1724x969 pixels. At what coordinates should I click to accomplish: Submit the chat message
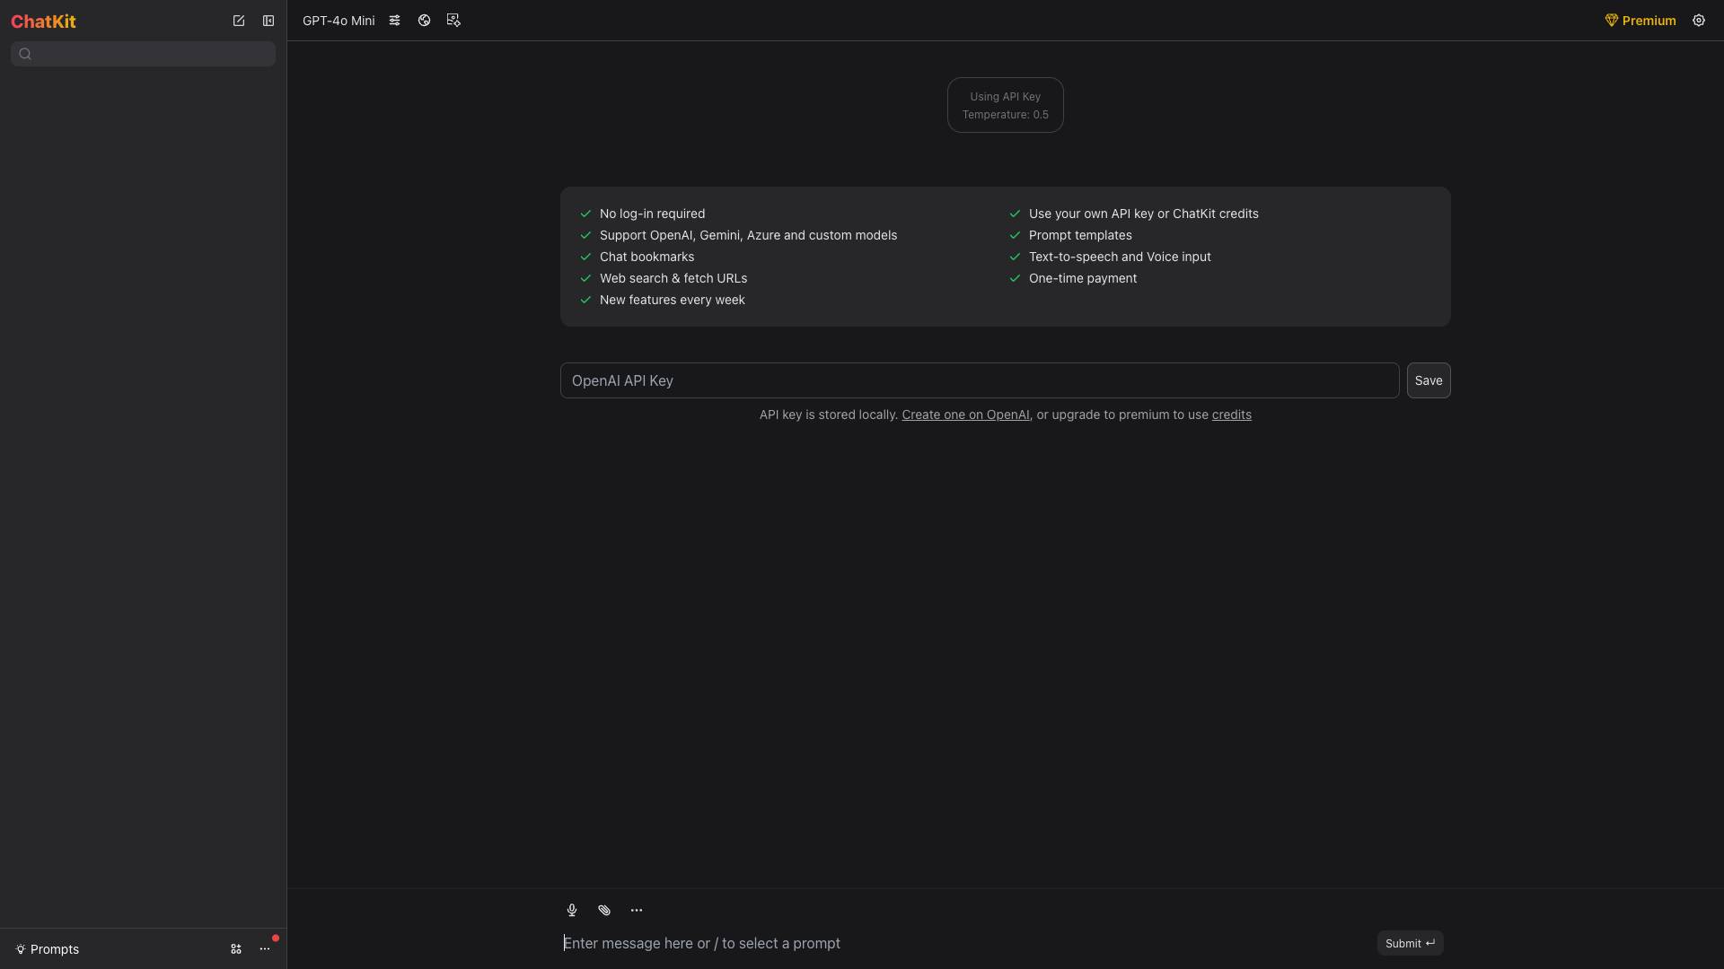pos(1410,943)
